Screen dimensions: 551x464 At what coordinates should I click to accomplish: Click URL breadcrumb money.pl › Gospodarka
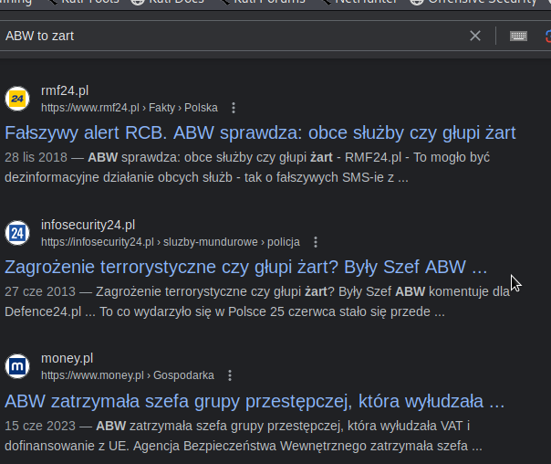pyautogui.click(x=128, y=375)
